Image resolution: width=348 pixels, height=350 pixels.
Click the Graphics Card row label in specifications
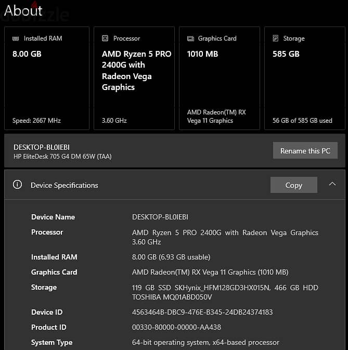54,273
